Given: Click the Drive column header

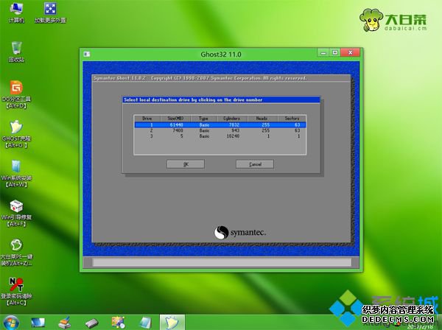Looking at the screenshot, I should (147, 119).
